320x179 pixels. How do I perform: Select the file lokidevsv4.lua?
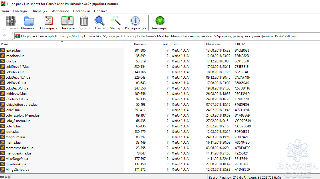[x=16, y=94]
